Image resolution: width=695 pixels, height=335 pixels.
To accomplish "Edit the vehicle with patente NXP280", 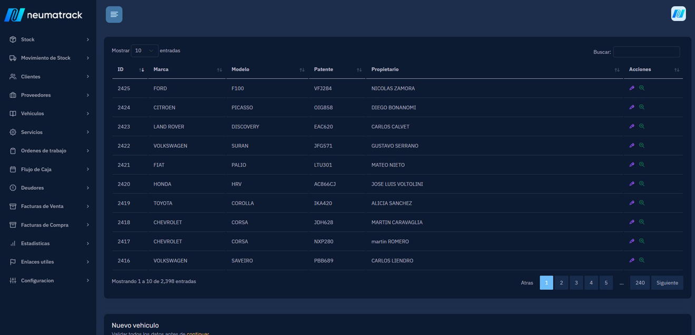I will coord(632,241).
